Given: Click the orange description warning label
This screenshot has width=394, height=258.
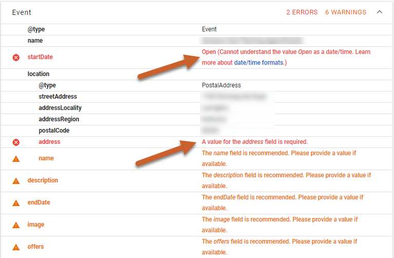Looking at the screenshot, I should point(43,180).
